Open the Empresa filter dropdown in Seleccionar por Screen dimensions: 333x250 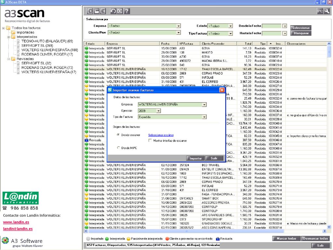pos(179,26)
